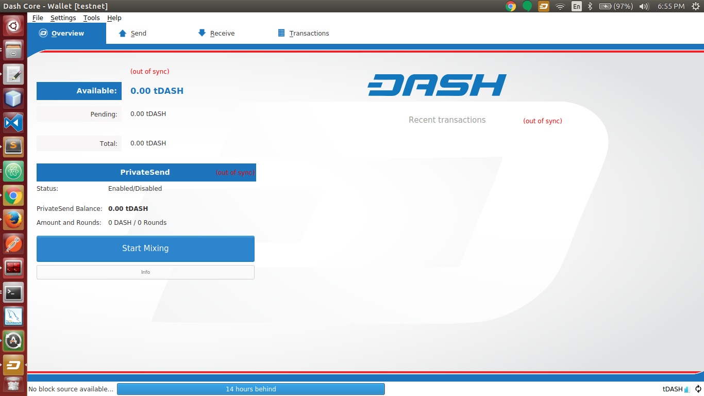
Task: Open the sound volume indicator
Action: (644, 6)
